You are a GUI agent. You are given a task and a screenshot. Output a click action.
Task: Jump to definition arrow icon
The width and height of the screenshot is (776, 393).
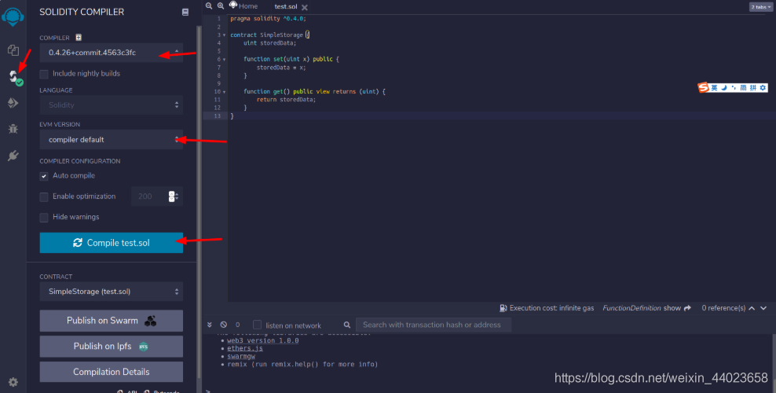(x=687, y=308)
